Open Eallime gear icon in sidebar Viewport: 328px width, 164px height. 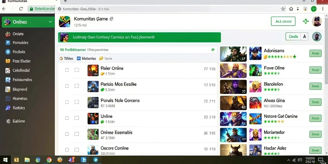(x=8, y=121)
